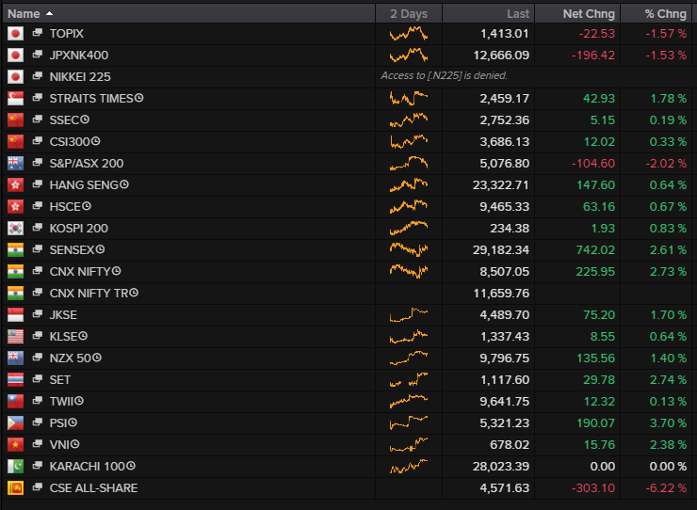This screenshot has height=510, width=697.
Task: Open the popup window icon beside TOPIX
Action: point(38,33)
